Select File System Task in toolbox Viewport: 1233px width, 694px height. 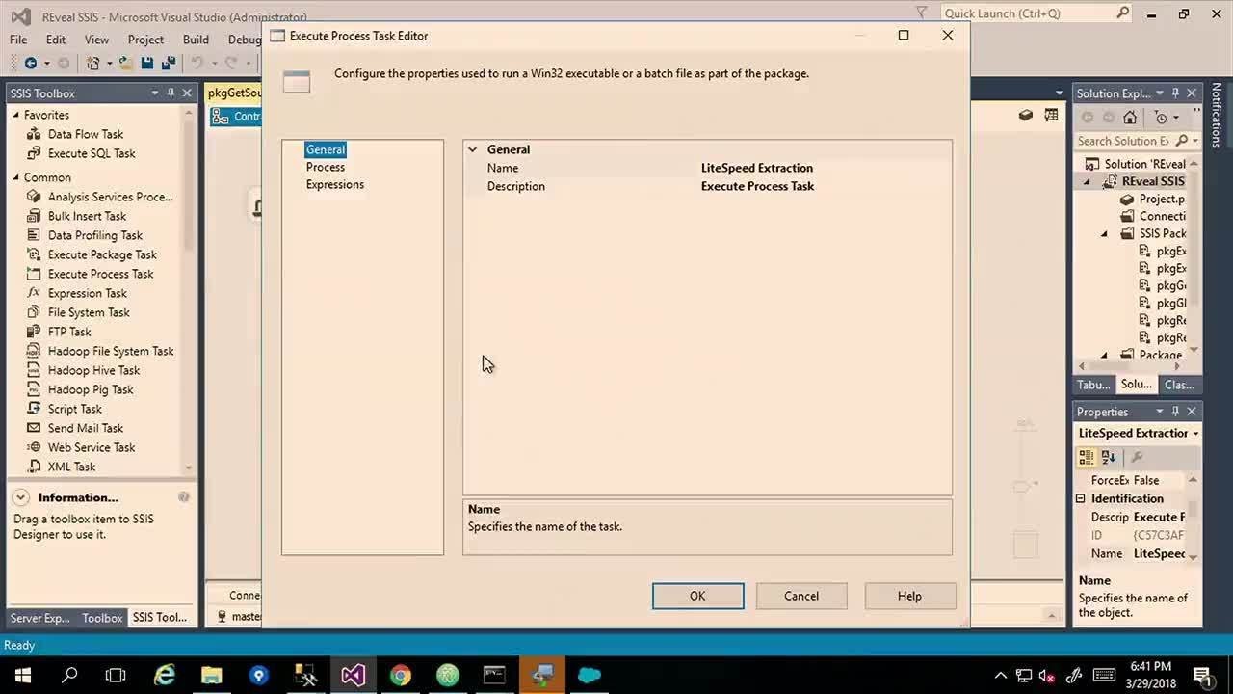coord(89,312)
